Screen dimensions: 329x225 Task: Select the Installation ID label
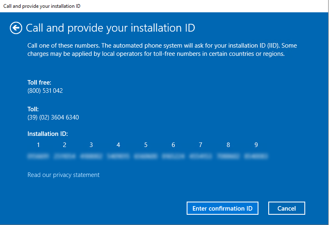click(x=48, y=134)
